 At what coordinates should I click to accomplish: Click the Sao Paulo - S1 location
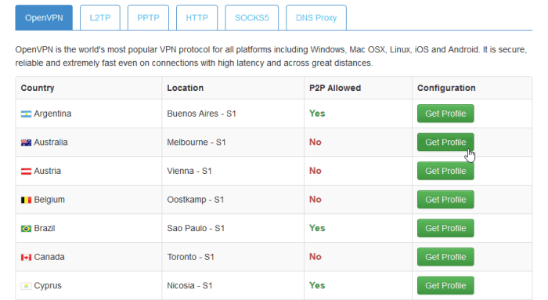coord(196,228)
